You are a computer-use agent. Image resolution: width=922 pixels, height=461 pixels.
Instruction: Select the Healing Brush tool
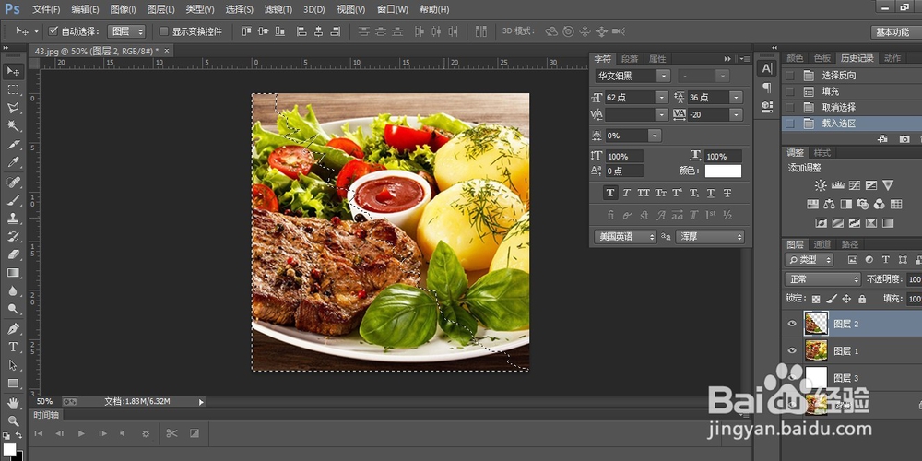coord(13,182)
